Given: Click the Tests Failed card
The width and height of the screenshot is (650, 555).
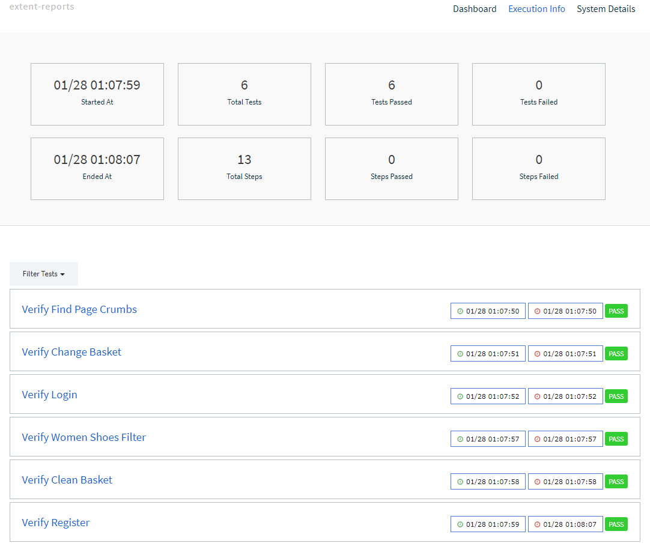Looking at the screenshot, I should click(538, 94).
